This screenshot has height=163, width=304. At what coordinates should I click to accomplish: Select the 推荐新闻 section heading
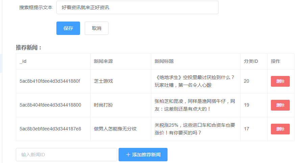29,47
